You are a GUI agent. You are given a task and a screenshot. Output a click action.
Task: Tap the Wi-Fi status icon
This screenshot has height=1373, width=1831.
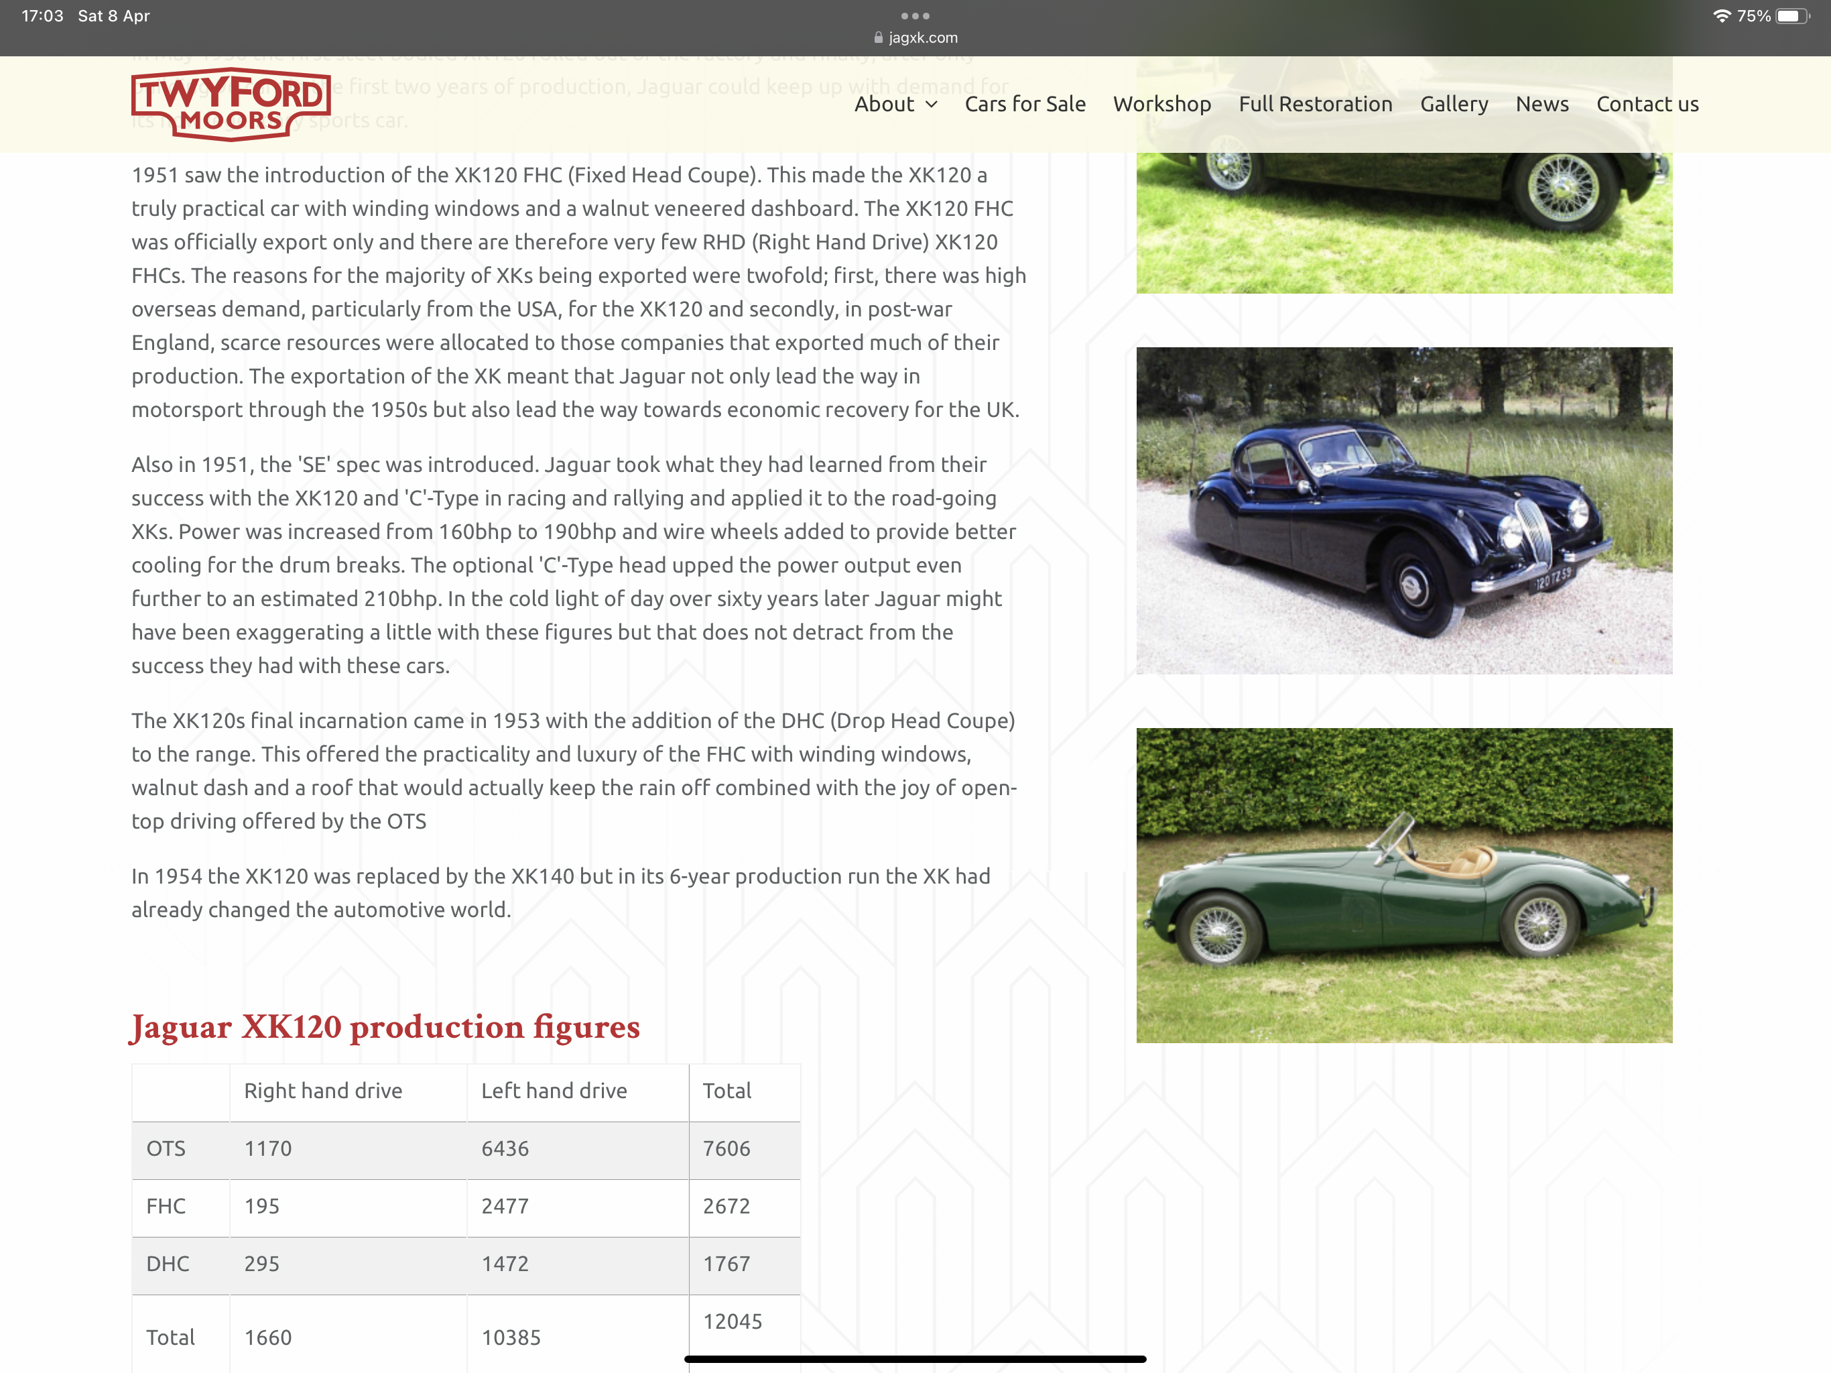tap(1721, 15)
